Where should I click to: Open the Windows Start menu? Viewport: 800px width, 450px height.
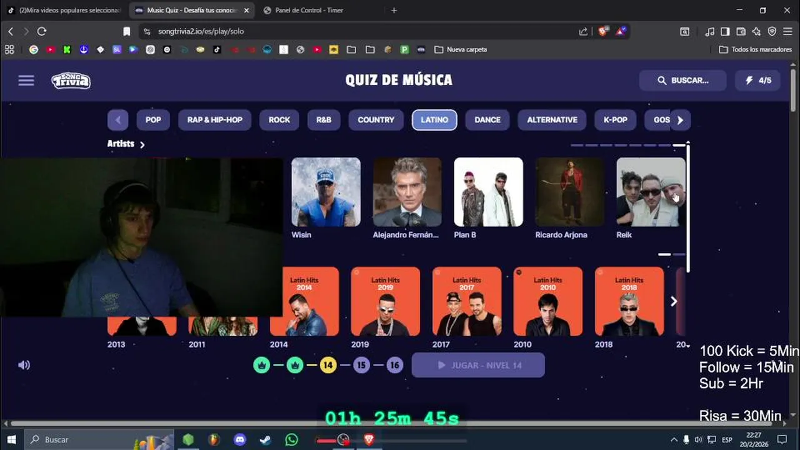(11, 439)
